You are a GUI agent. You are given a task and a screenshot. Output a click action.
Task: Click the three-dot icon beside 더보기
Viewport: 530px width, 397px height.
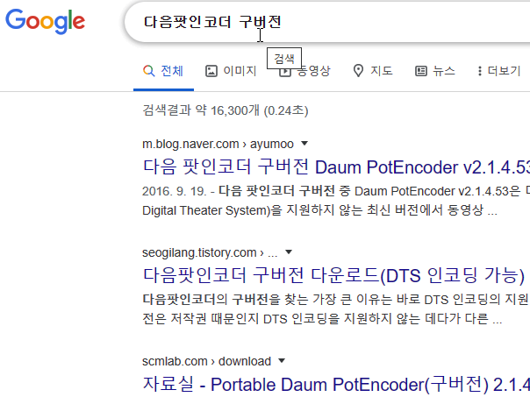point(480,71)
